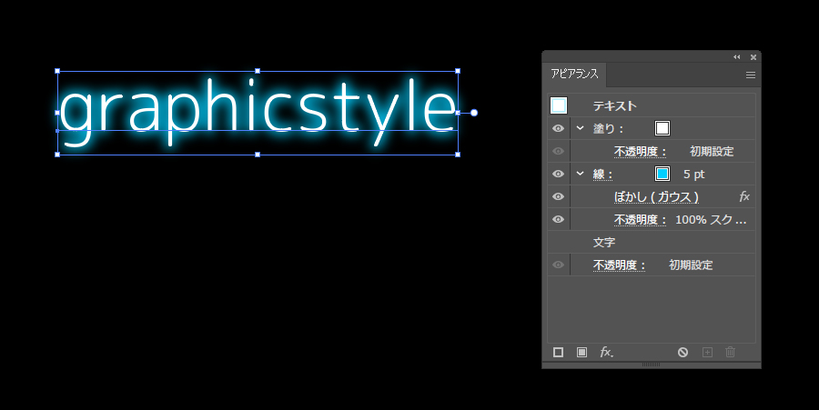Toggle visibility of bottom 不透明度 初期設定
Image resolution: width=819 pixels, height=410 pixels.
pos(558,265)
